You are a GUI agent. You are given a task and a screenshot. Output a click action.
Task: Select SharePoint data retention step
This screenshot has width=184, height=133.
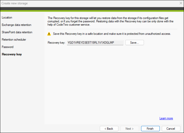click(17, 32)
